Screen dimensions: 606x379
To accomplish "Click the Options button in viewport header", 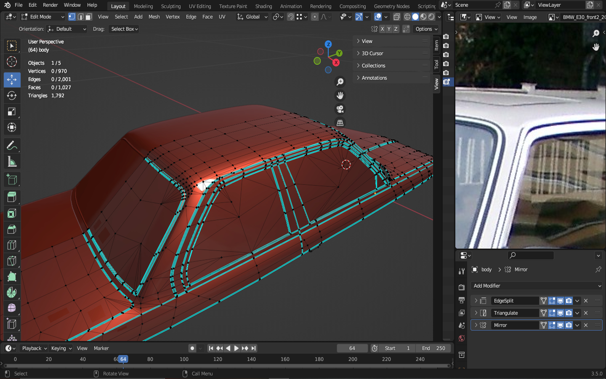I will [426, 29].
